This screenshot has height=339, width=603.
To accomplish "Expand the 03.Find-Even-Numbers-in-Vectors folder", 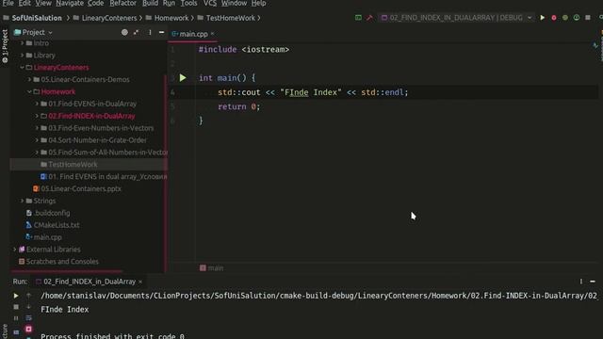I will (37, 128).
